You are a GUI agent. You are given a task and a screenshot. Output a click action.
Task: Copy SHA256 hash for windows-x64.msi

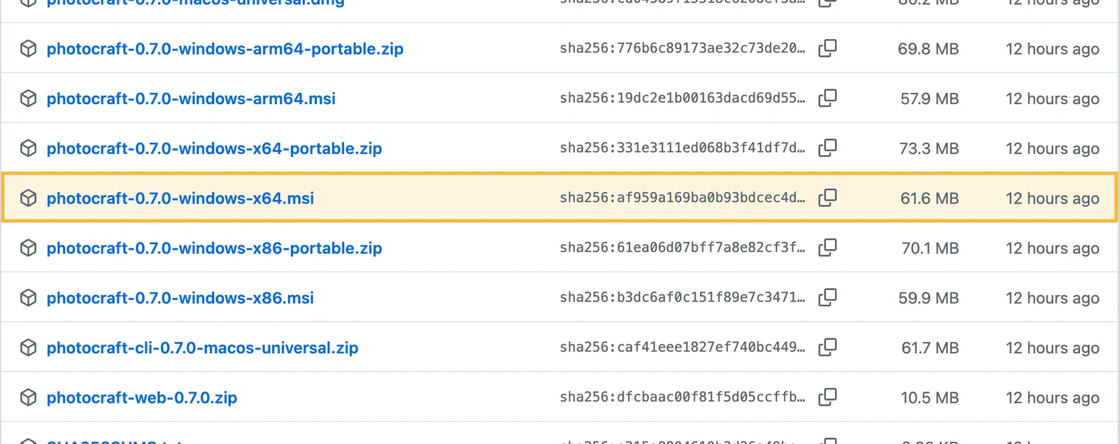click(827, 198)
